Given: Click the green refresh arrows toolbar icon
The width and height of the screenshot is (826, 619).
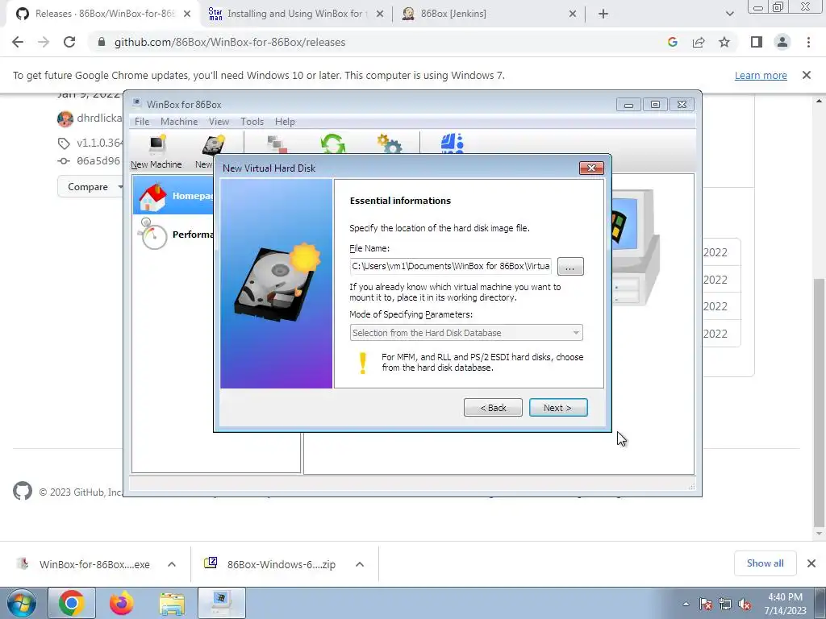Looking at the screenshot, I should click(333, 143).
